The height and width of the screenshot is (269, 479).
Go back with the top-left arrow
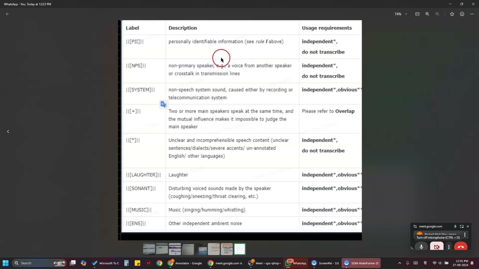pos(7,14)
